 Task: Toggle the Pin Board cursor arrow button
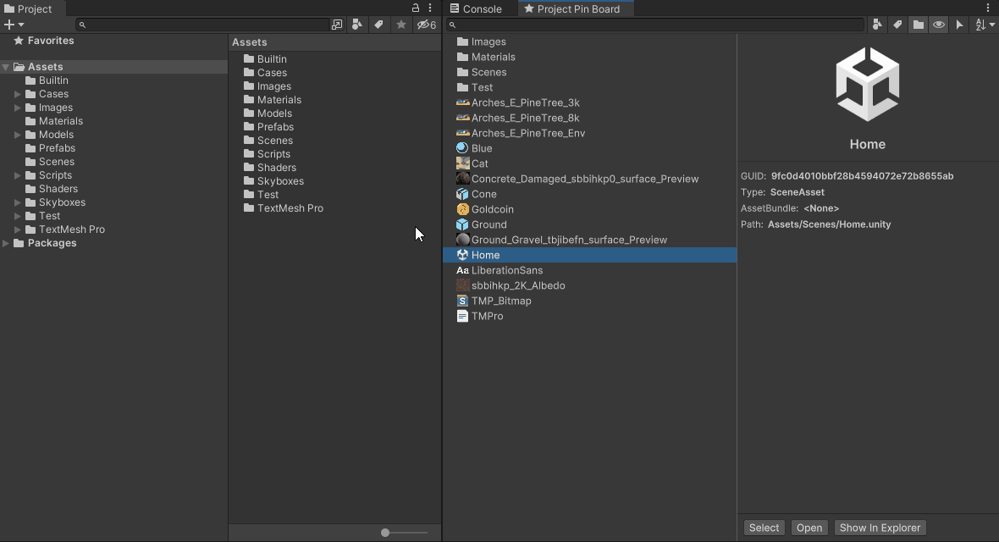(x=959, y=25)
